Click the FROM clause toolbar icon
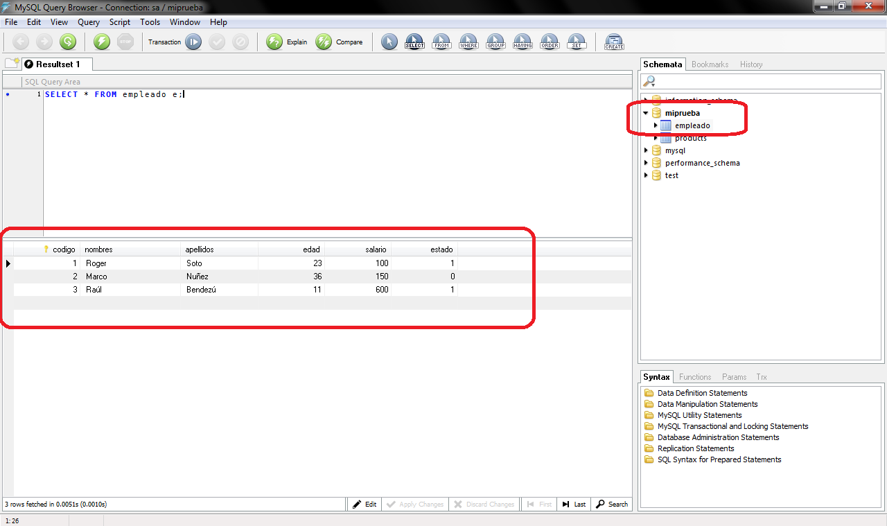887x526 pixels. pos(441,42)
